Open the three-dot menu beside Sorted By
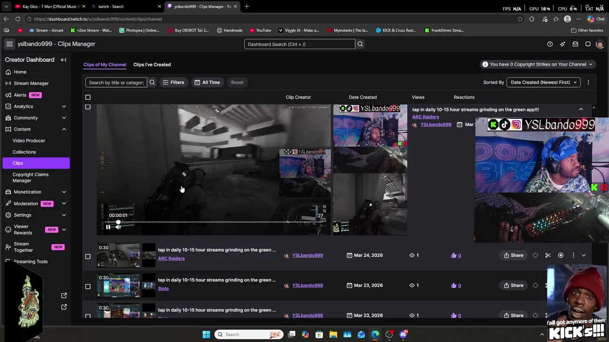 pos(589,83)
